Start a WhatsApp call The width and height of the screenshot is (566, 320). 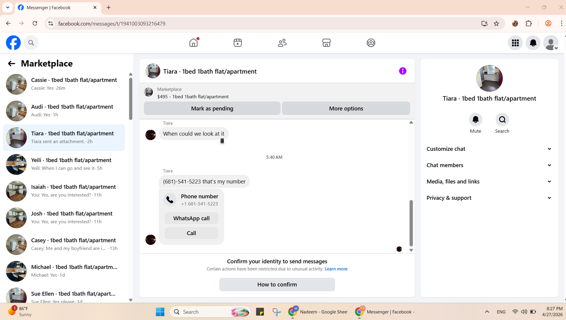coord(191,218)
